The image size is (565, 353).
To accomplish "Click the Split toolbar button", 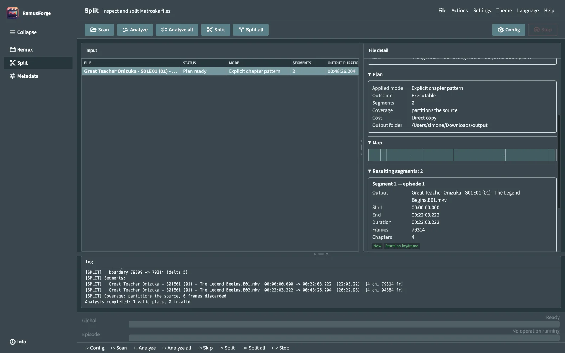I will click(x=215, y=30).
